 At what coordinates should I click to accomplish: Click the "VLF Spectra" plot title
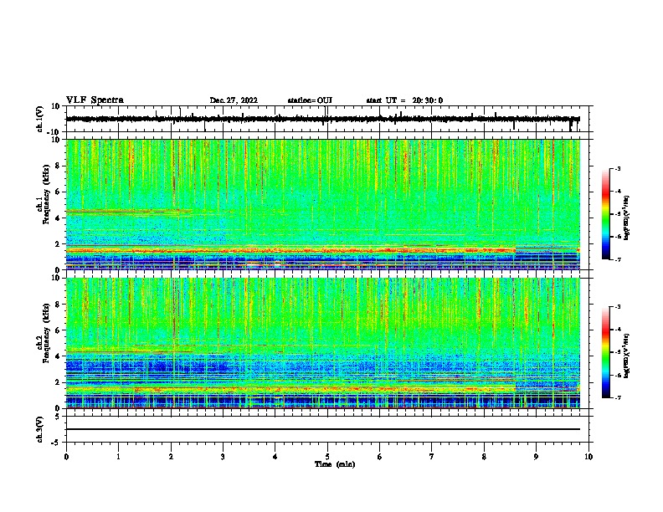pyautogui.click(x=95, y=100)
